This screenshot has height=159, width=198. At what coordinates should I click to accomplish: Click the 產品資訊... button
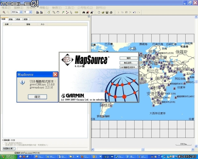tap(129, 63)
